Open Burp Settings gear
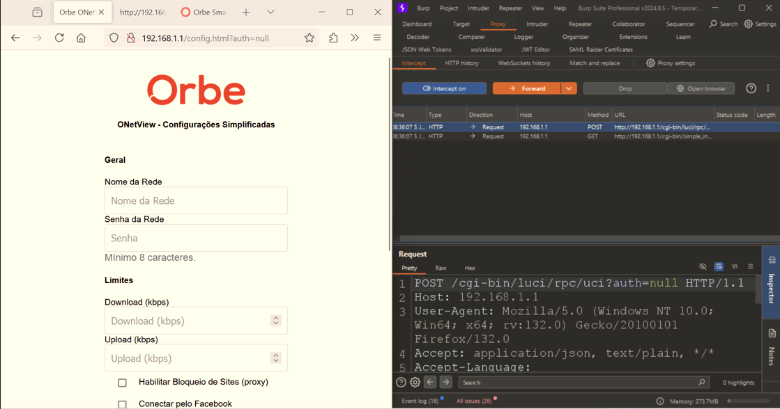Viewport: 780px width, 409px height. [760, 24]
